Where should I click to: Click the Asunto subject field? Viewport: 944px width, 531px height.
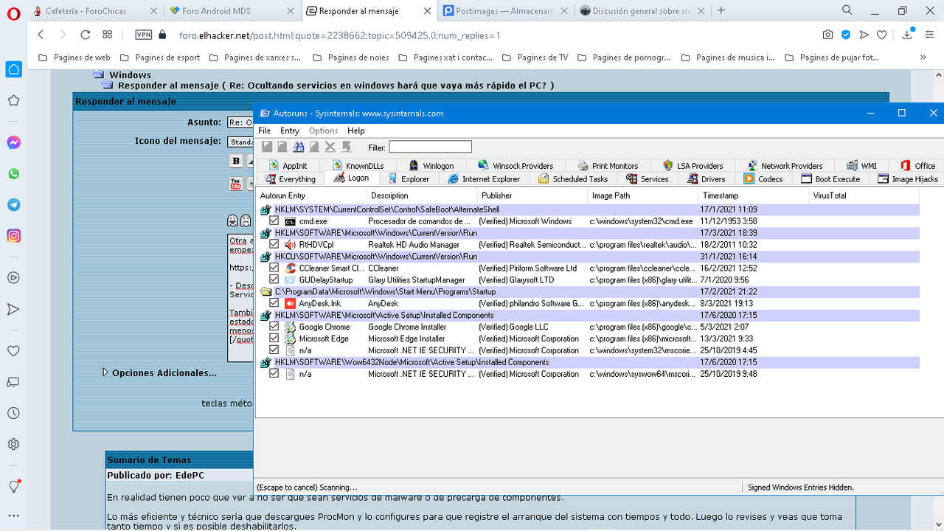241,122
